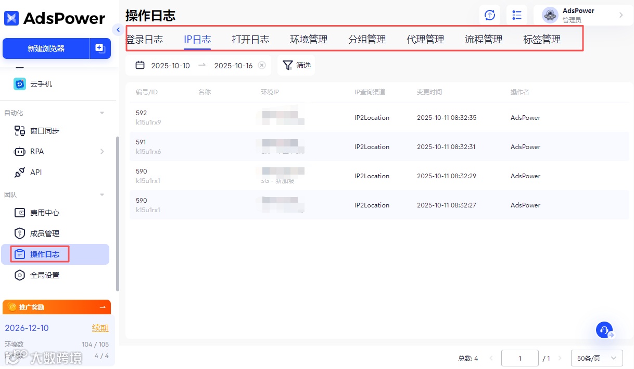
Task: Click the 续期 renew link
Action: 100,328
